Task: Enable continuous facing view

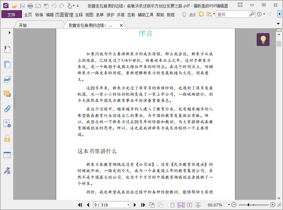Action: [x=198, y=205]
